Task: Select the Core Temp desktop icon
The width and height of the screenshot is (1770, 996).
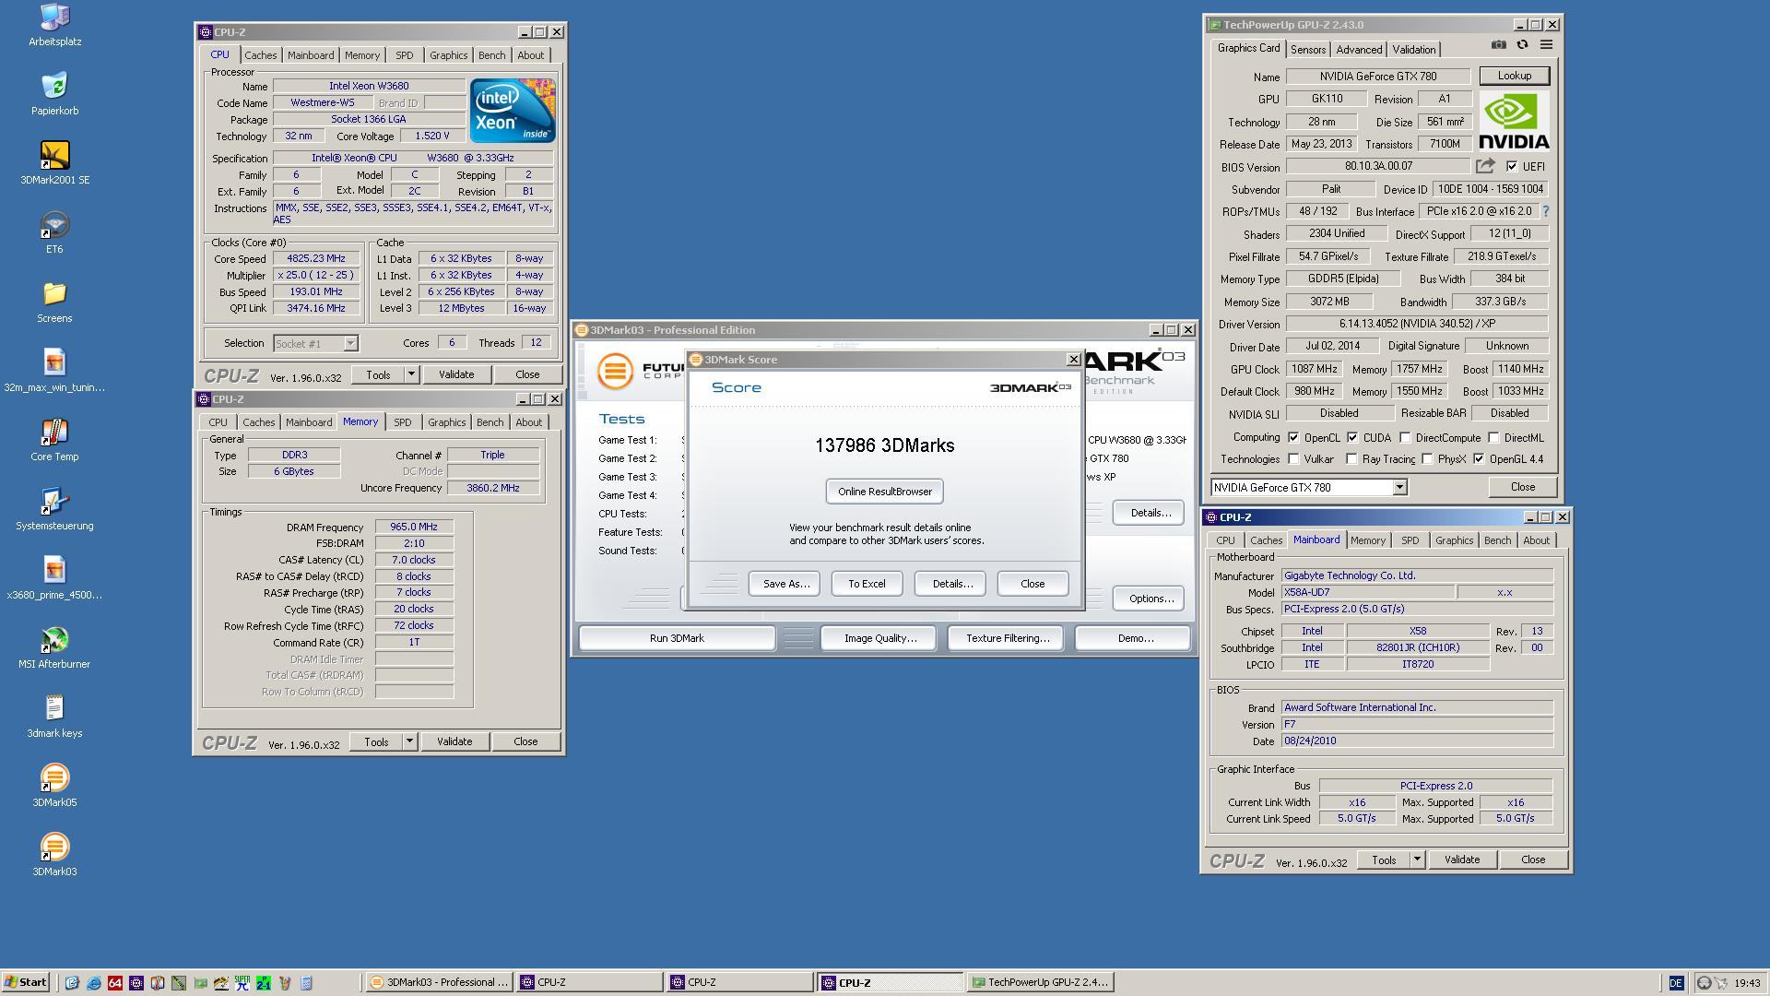Action: [x=54, y=440]
